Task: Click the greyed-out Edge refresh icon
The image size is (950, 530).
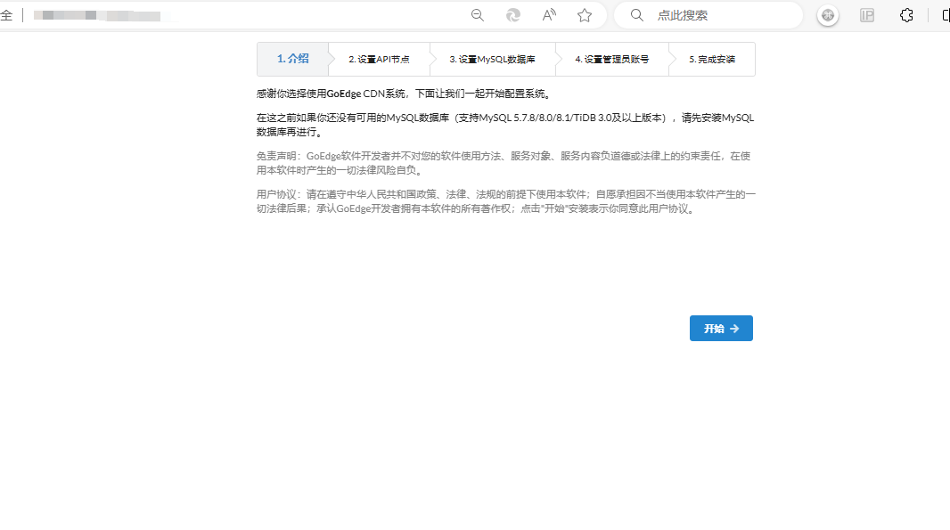Action: click(x=512, y=14)
